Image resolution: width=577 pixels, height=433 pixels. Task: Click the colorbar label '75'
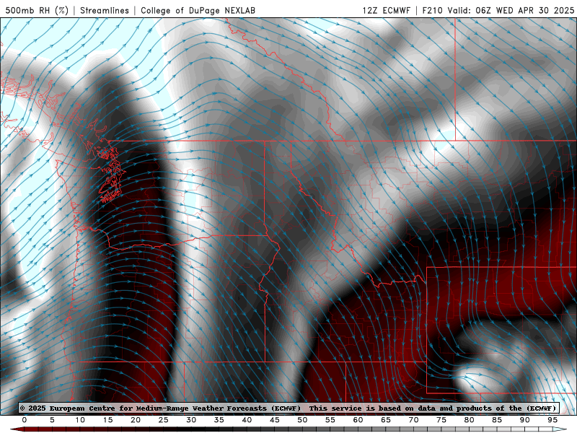tap(441, 420)
